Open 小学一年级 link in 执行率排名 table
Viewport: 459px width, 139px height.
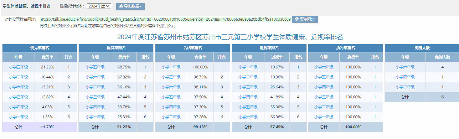click(x=324, y=117)
